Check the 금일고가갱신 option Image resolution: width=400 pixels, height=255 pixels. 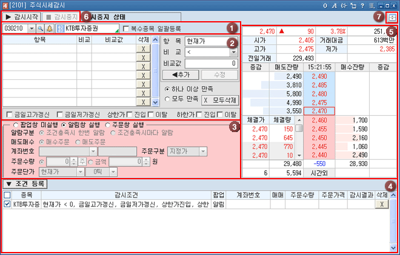pyautogui.click(x=8, y=114)
